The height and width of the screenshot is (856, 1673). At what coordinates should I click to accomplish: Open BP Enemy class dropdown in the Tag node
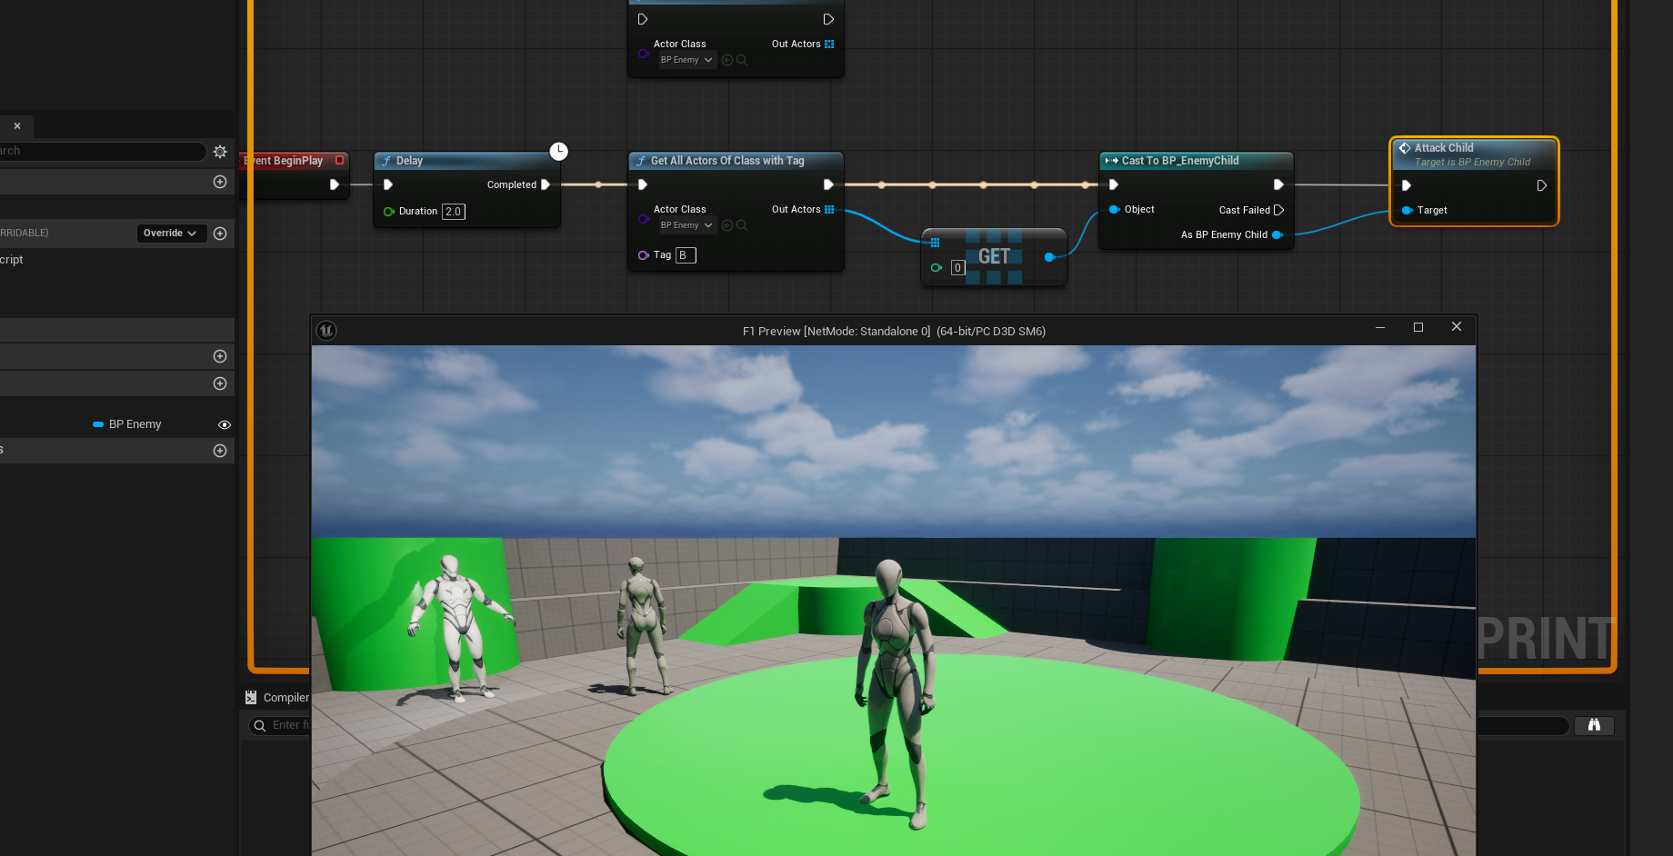[686, 225]
